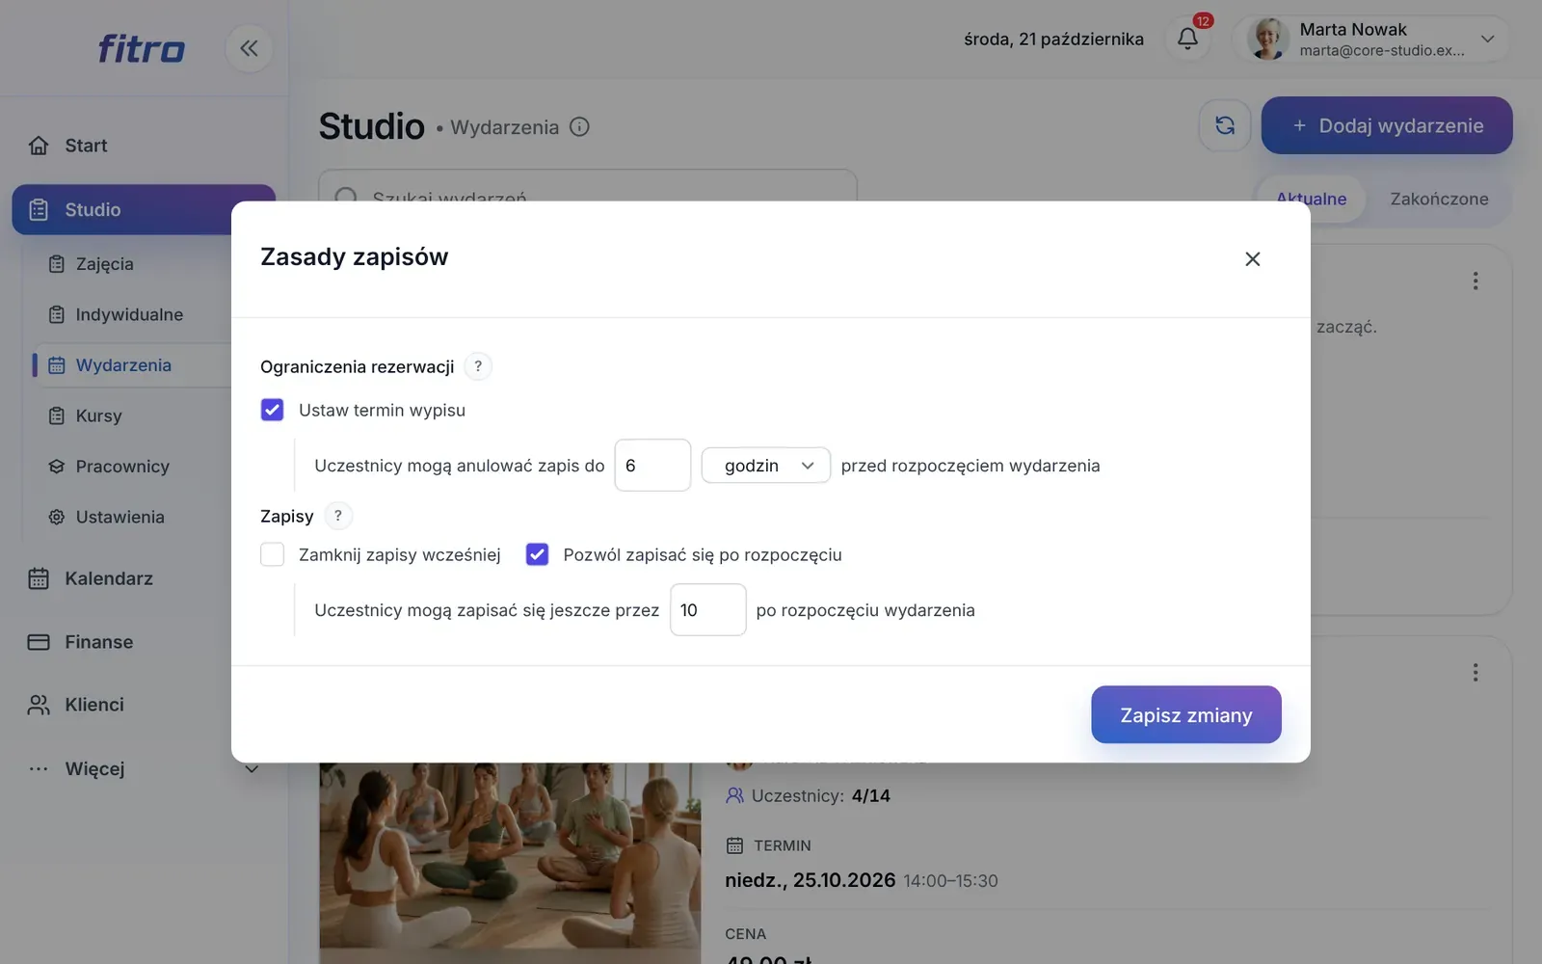Click late signup input with value 10
The height and width of the screenshot is (964, 1542).
tap(707, 610)
